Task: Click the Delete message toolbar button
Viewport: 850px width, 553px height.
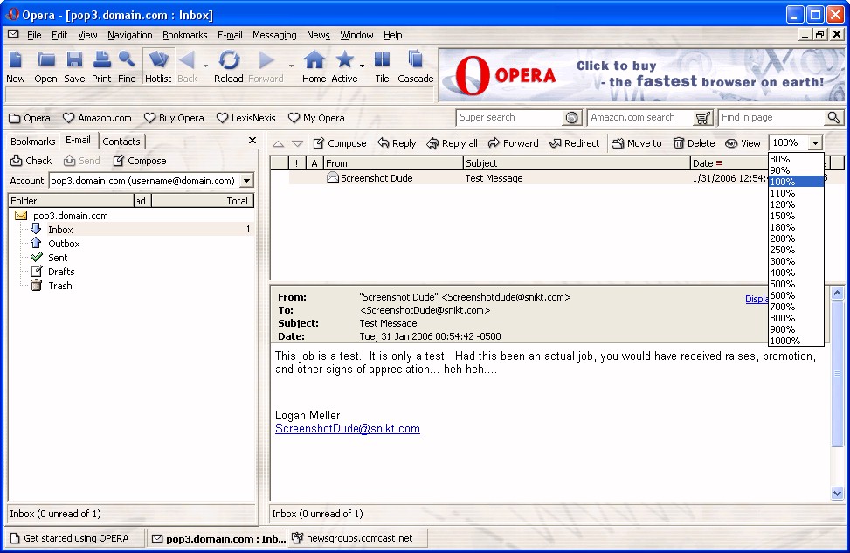Action: point(694,143)
